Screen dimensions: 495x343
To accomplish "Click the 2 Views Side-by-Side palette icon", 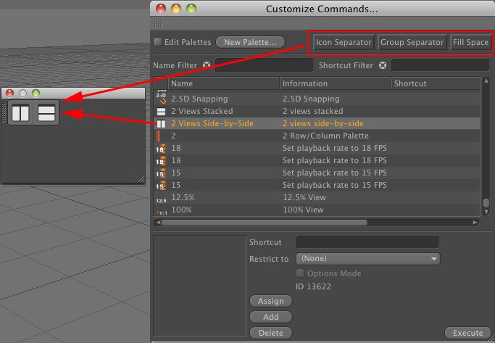I will coord(20,113).
